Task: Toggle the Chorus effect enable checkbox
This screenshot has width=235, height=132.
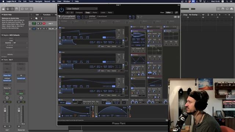Action: pyautogui.click(x=148, y=63)
